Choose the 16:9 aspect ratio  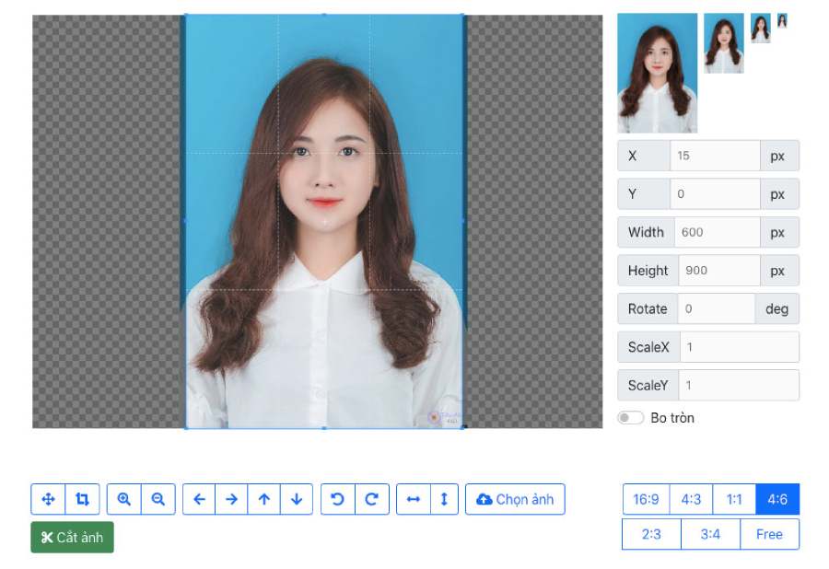coord(646,499)
